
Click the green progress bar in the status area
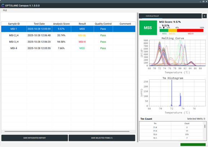tap(193, 144)
